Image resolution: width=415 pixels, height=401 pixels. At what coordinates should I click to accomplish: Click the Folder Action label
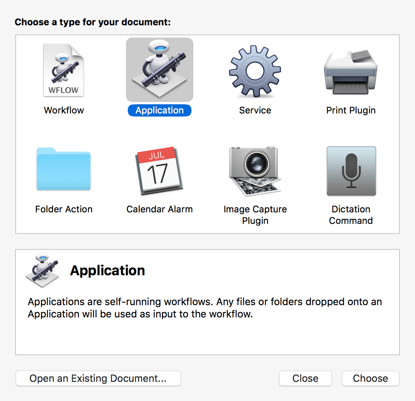pos(64,209)
